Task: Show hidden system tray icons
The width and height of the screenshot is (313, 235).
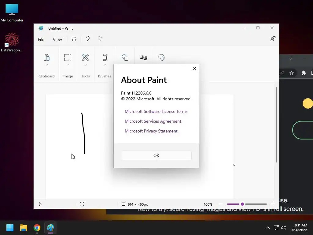Action: click(x=268, y=228)
